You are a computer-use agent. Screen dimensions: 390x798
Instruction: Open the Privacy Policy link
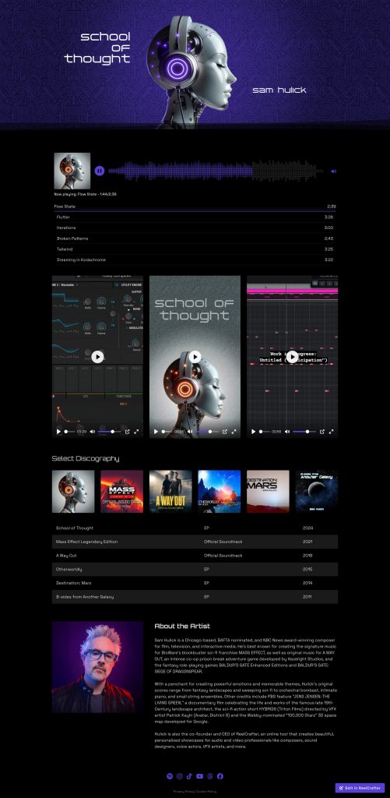click(x=184, y=792)
